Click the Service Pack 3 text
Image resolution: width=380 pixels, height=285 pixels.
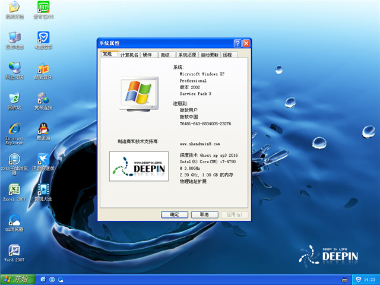click(195, 94)
